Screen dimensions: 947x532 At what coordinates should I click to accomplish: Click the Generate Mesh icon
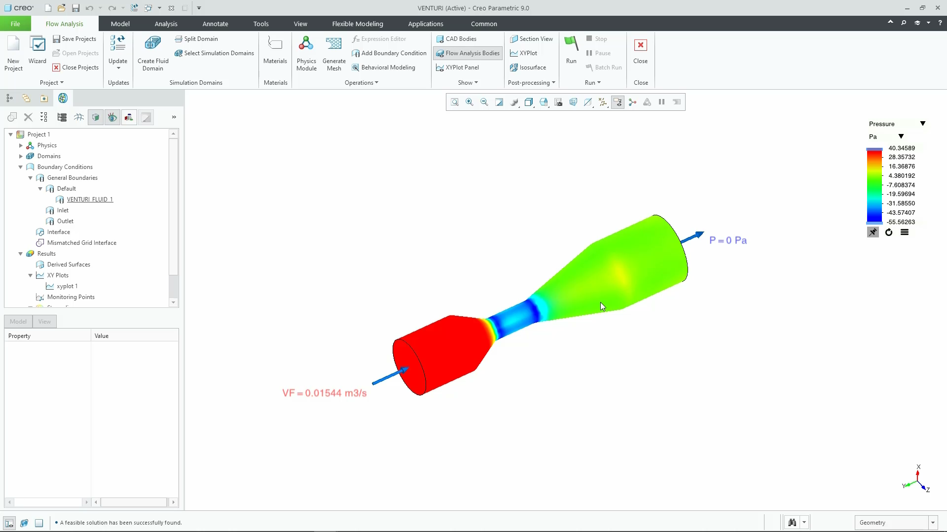(x=334, y=53)
